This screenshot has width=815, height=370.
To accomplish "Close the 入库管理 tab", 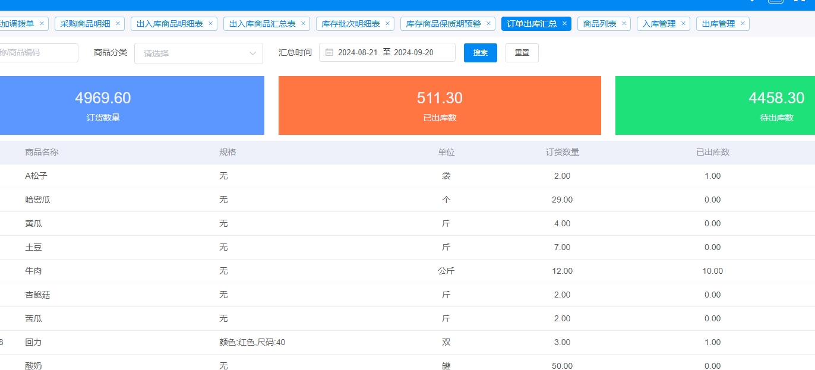I will click(x=683, y=24).
